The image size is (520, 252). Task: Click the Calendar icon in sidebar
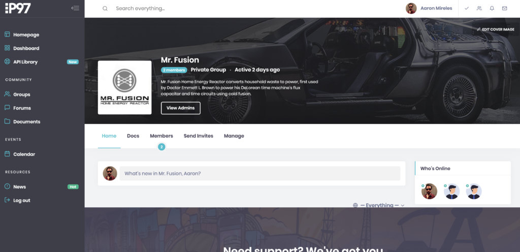(7, 154)
